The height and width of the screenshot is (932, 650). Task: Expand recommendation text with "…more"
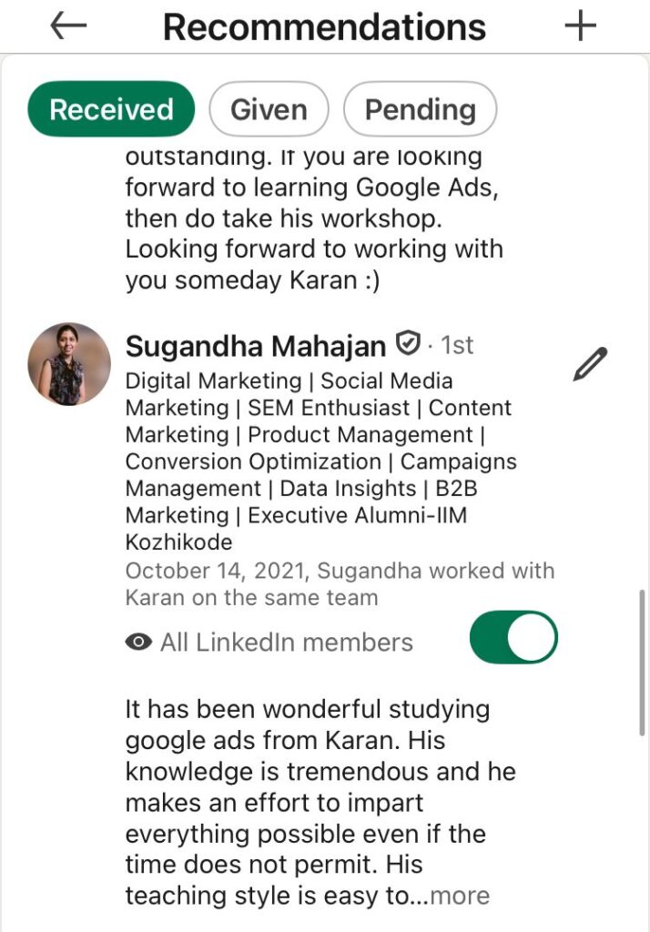459,896
